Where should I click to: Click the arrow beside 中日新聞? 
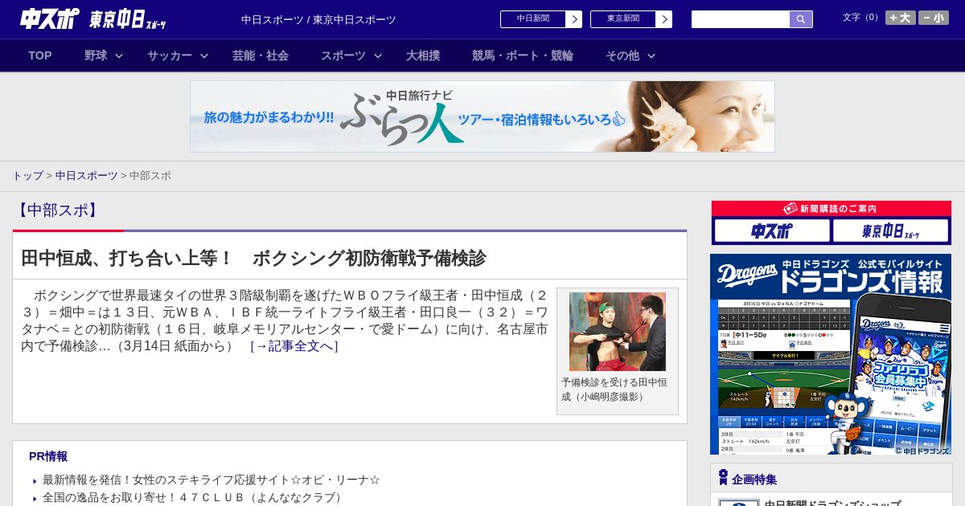[574, 19]
